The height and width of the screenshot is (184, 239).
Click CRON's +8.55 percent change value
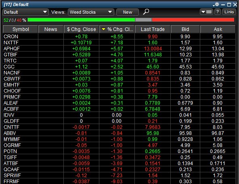click(117, 37)
